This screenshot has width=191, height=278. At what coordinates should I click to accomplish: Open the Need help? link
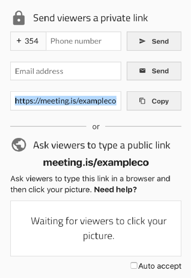(115, 190)
